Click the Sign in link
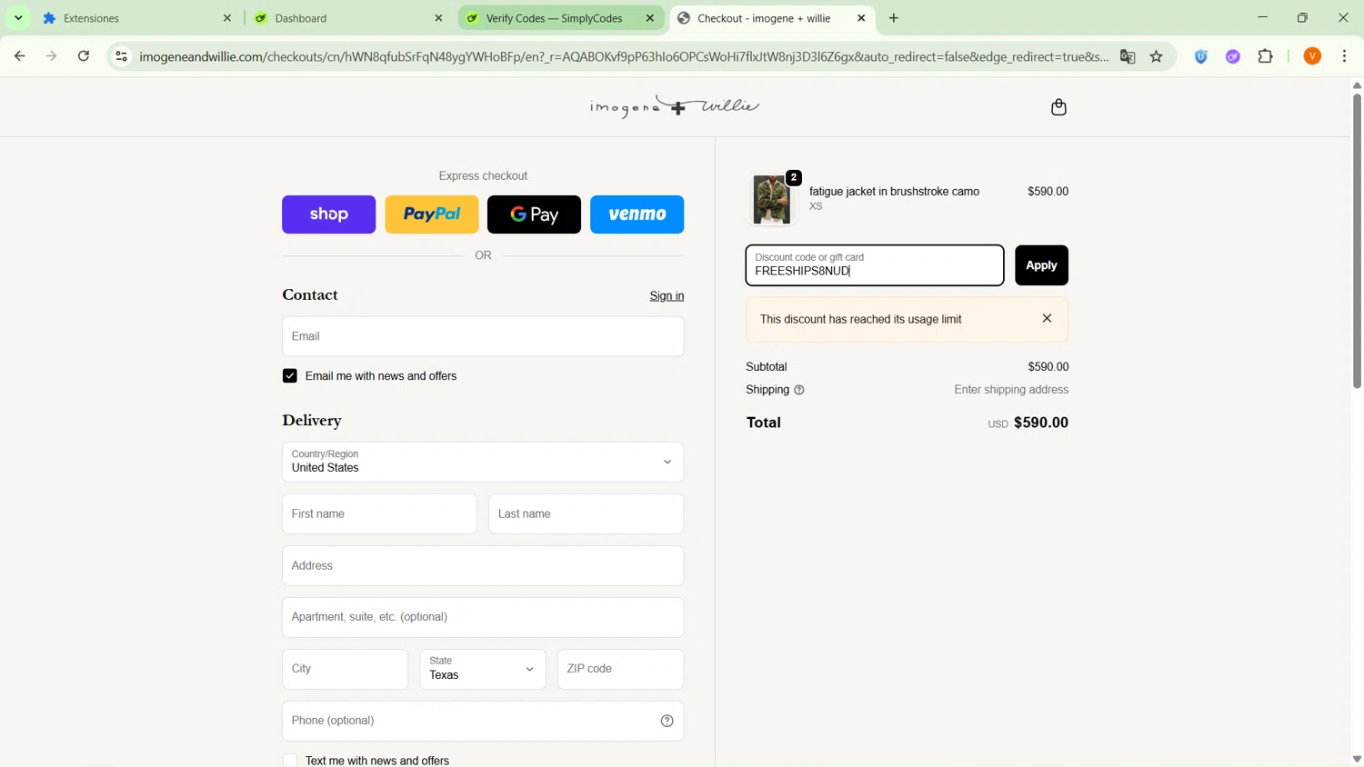 [667, 296]
